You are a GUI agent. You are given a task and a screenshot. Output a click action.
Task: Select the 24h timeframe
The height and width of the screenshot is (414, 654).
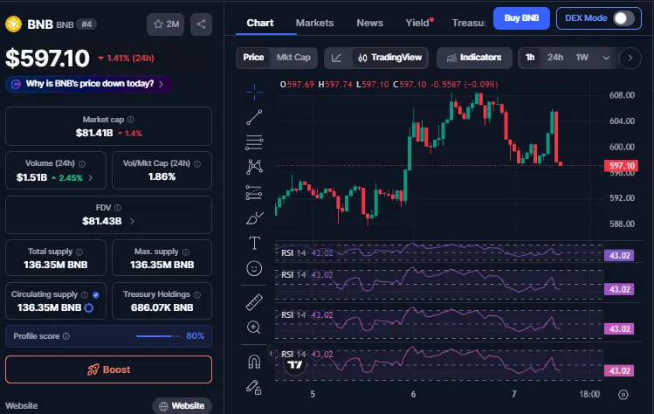coord(555,58)
